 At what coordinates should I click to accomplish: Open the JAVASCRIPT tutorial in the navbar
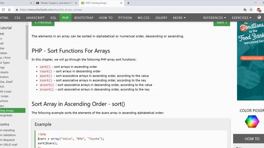(x=35, y=18)
